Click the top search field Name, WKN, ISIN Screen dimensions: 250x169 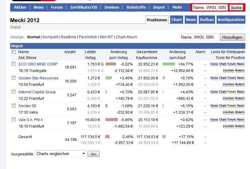(210, 7)
